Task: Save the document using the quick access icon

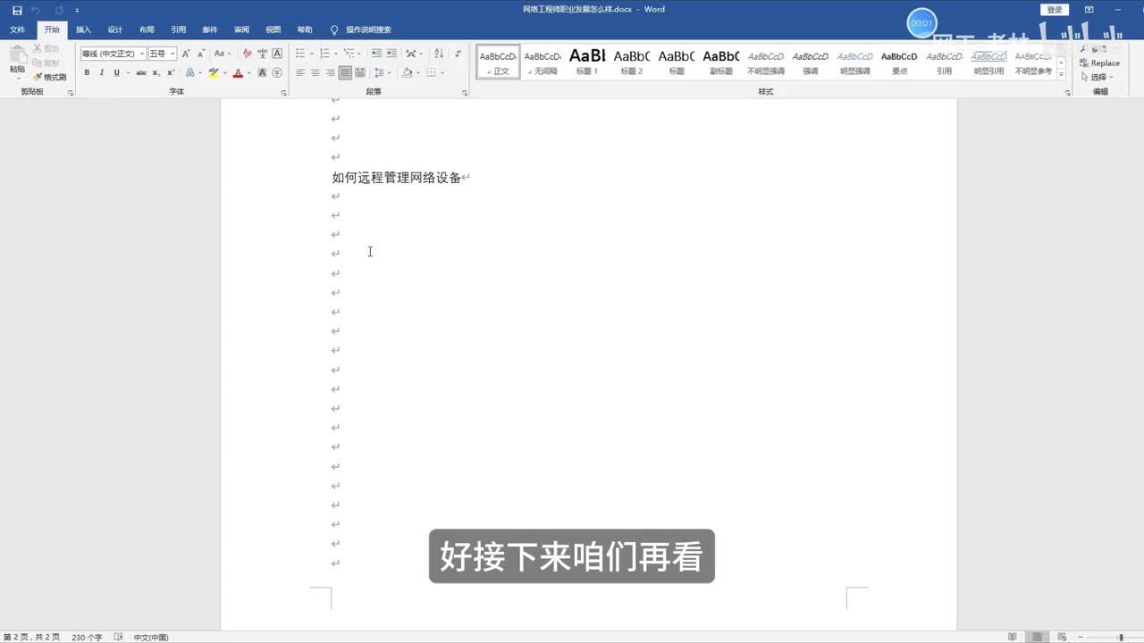Action: pos(17,10)
